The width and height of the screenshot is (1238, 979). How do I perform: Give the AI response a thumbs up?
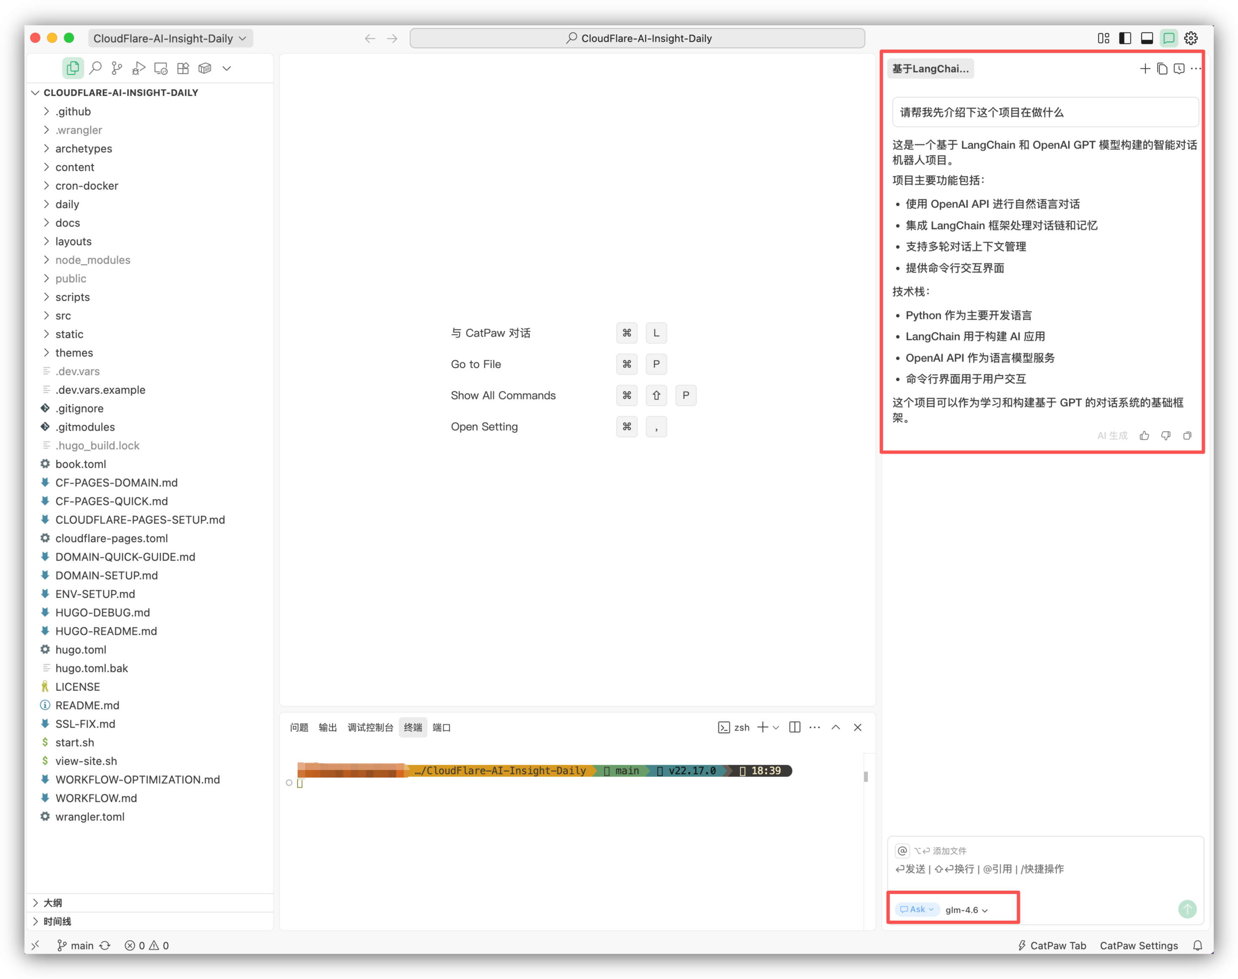point(1144,436)
